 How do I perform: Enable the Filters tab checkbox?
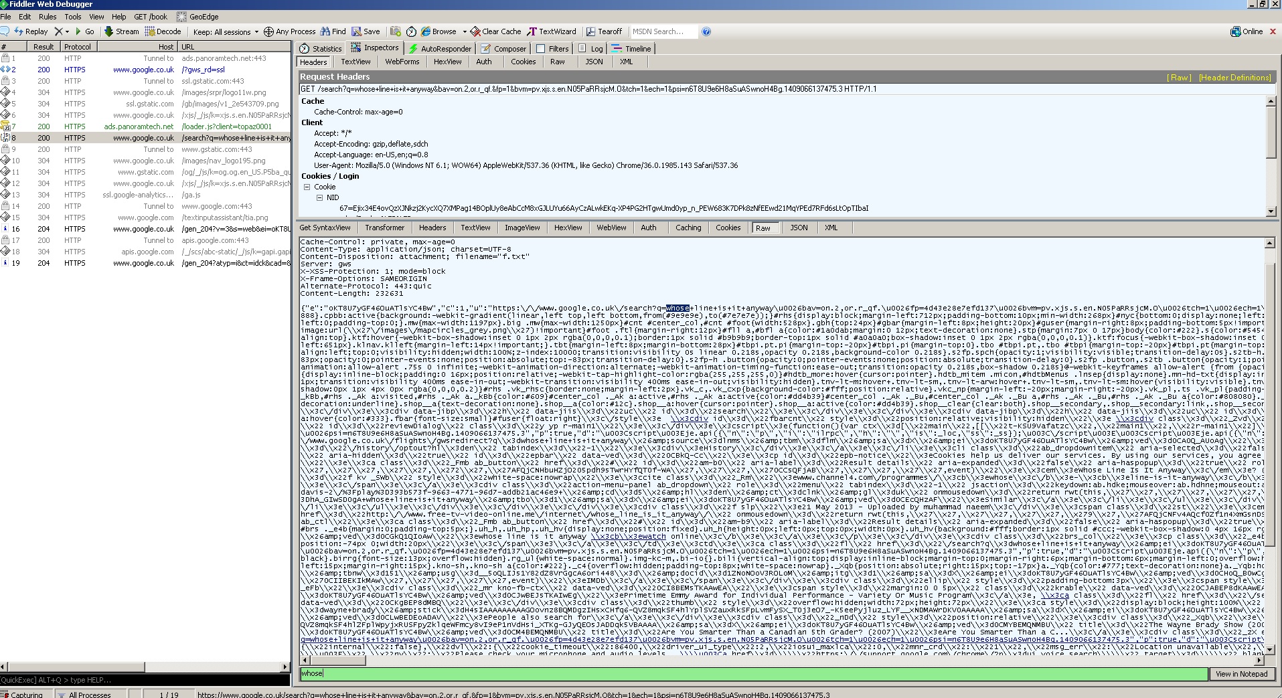[541, 49]
